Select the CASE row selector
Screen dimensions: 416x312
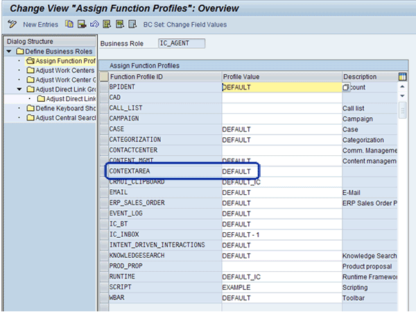tap(104, 130)
